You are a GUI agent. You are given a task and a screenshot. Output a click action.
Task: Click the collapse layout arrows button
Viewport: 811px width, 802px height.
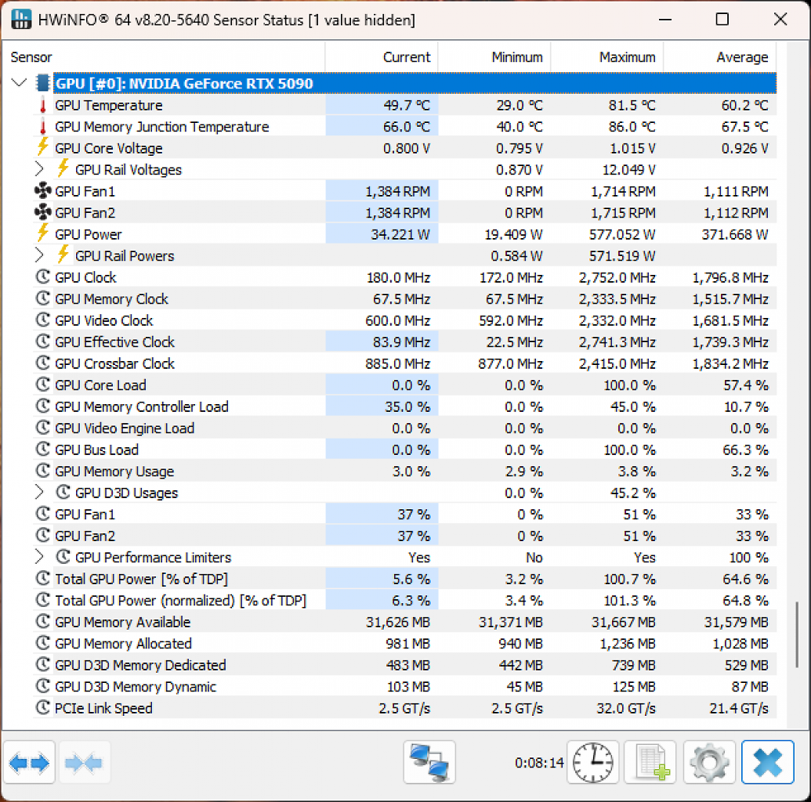point(85,762)
